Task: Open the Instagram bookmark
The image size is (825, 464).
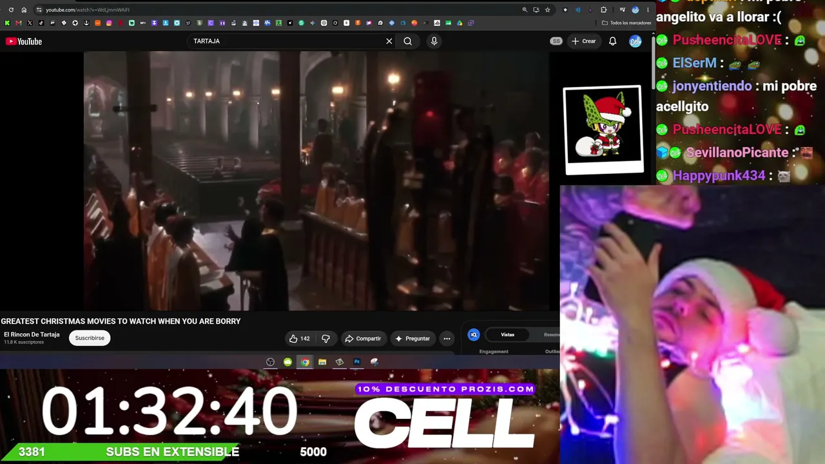Action: [x=109, y=23]
